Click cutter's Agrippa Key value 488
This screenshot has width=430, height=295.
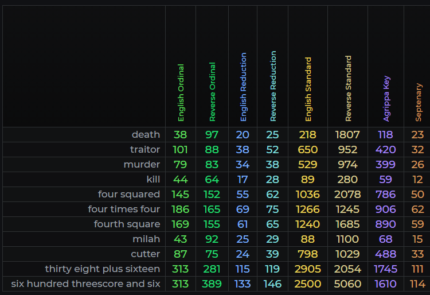[385, 254]
